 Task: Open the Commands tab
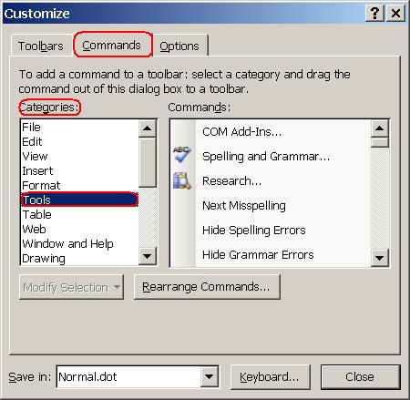pos(112,46)
